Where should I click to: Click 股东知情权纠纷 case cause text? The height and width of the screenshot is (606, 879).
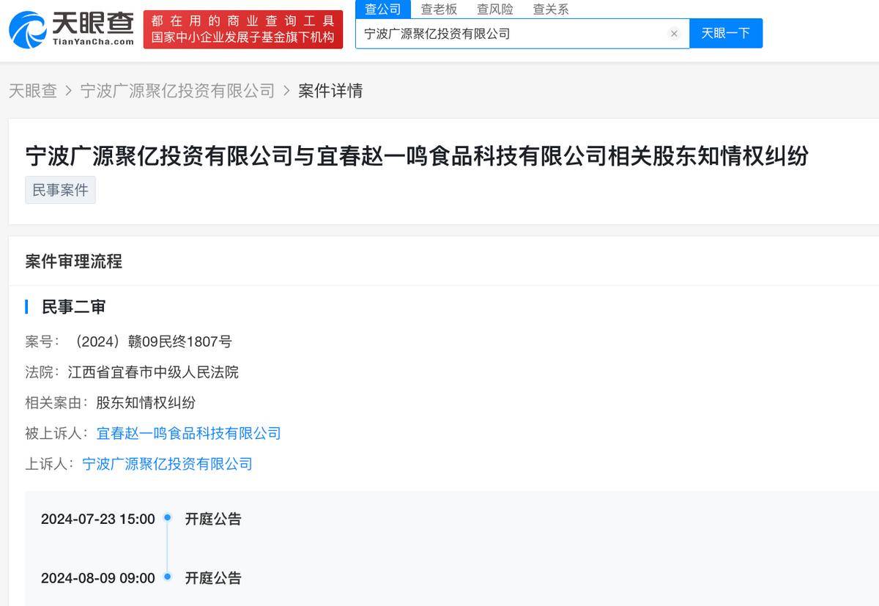tap(146, 402)
